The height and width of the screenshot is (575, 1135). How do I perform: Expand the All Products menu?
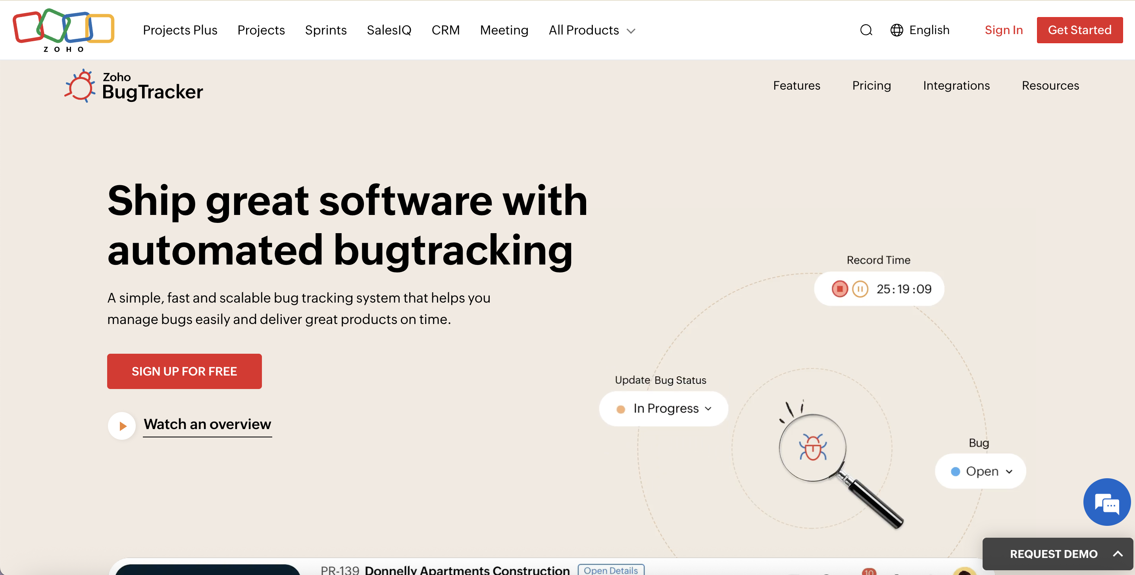592,30
